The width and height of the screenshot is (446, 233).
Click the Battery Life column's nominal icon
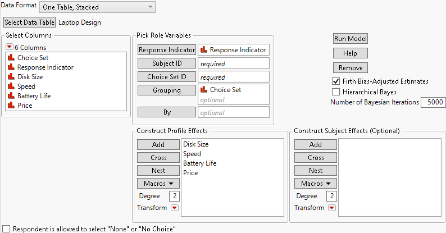click(11, 96)
